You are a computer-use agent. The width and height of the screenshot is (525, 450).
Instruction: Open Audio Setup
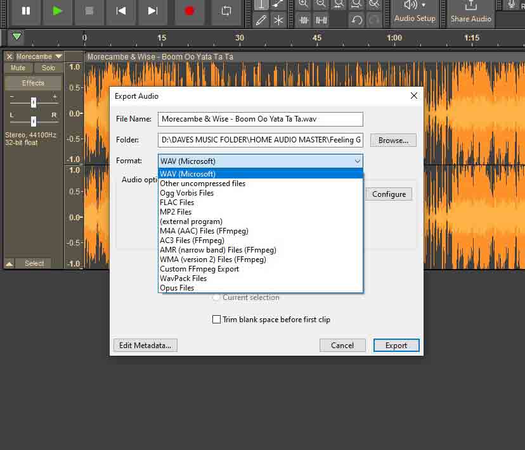pyautogui.click(x=415, y=13)
